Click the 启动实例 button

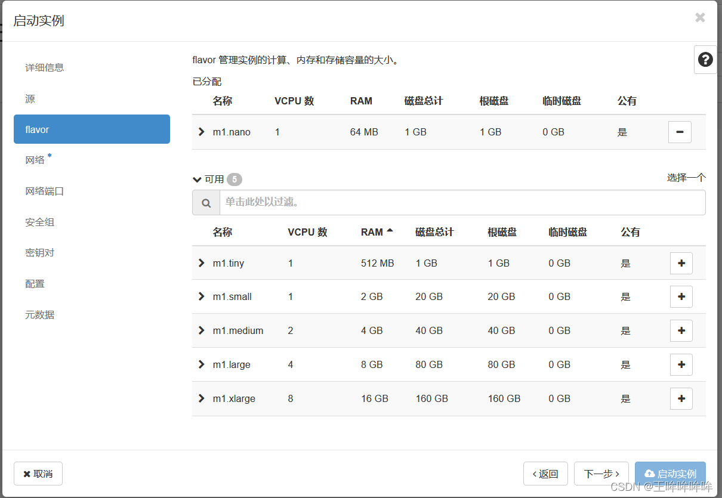[670, 473]
